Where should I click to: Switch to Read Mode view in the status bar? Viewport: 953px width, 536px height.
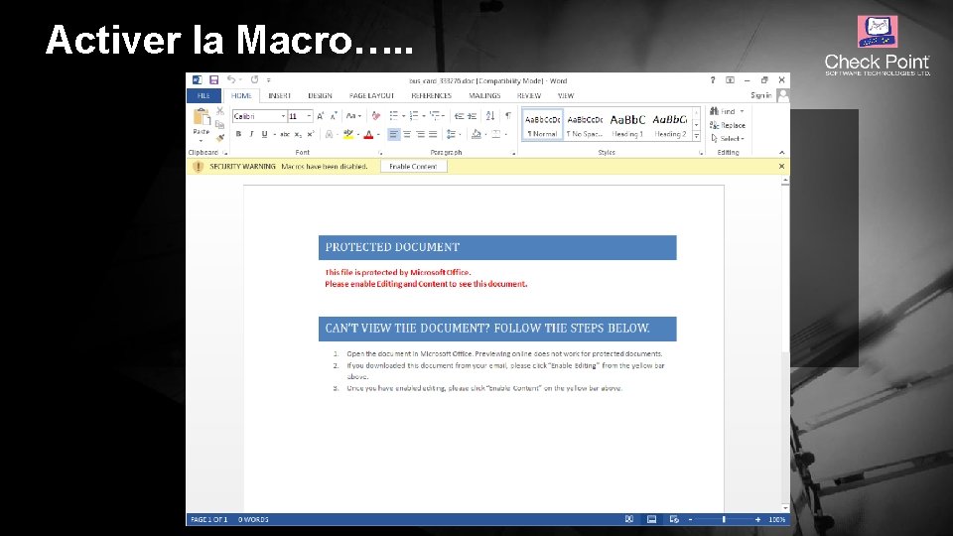(629, 519)
